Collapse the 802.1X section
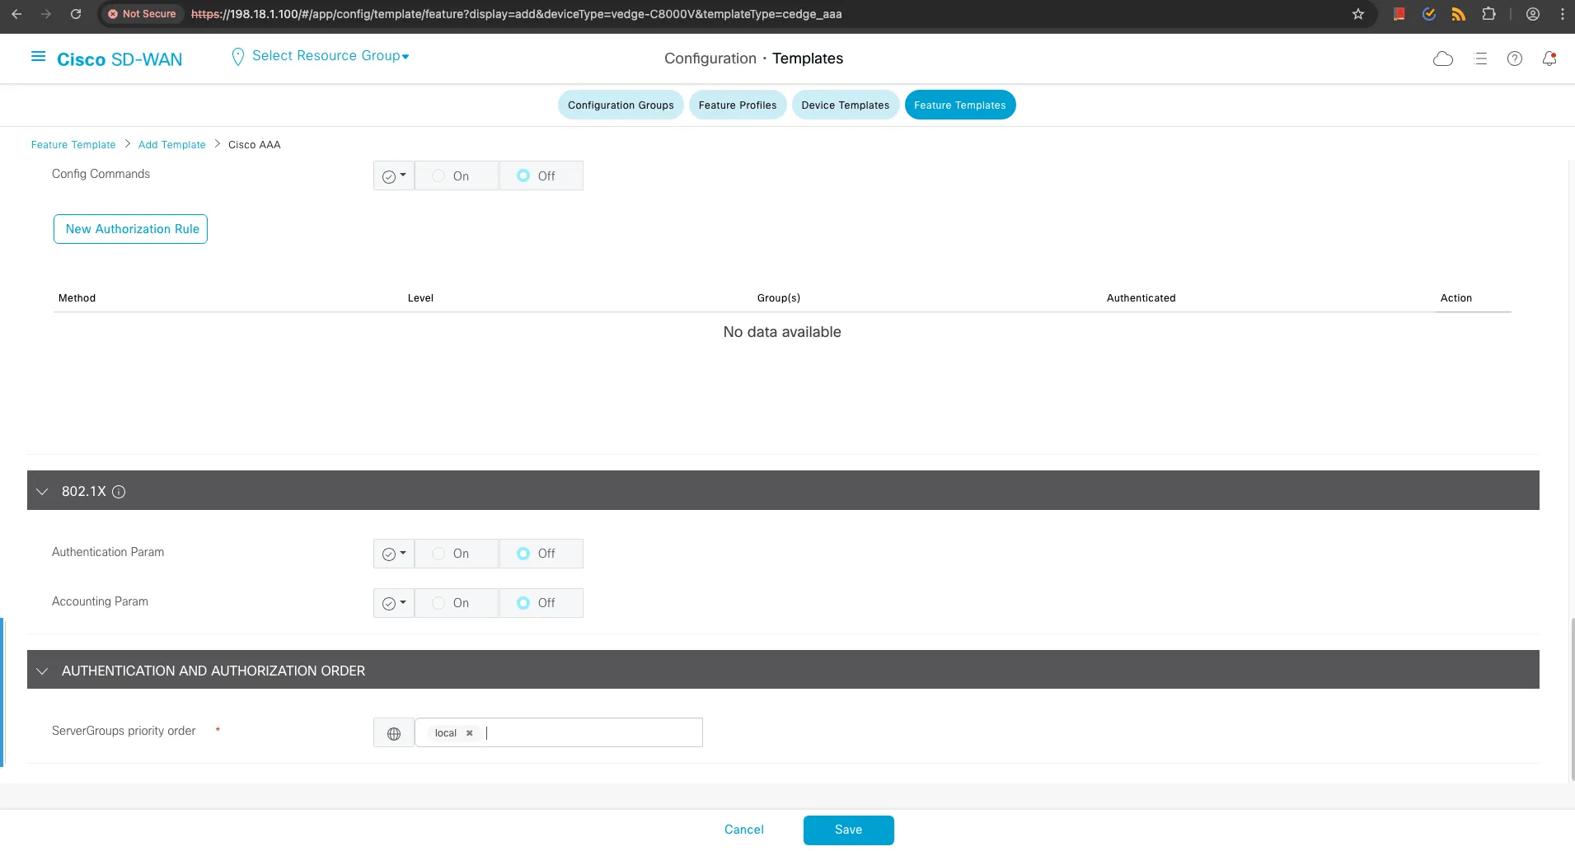The width and height of the screenshot is (1575, 851). pyautogui.click(x=42, y=491)
